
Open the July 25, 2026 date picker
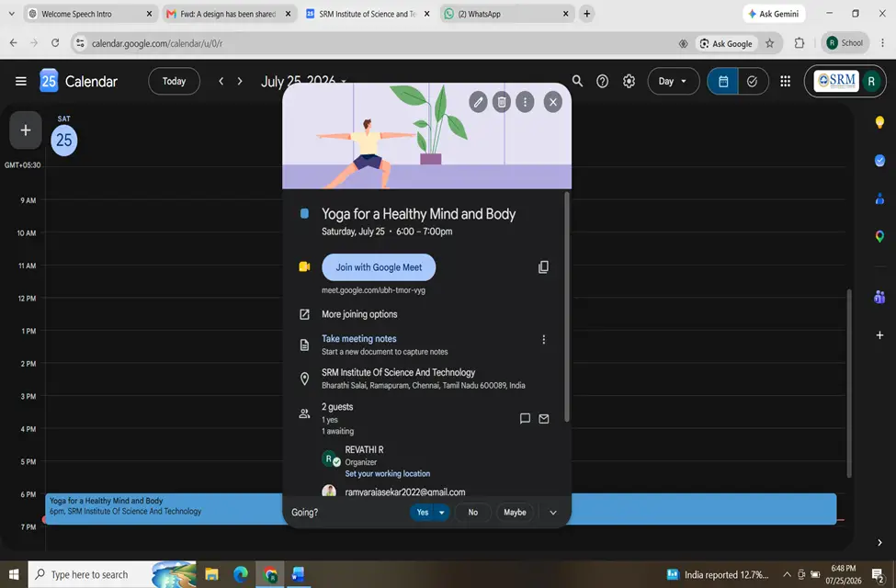coord(303,81)
